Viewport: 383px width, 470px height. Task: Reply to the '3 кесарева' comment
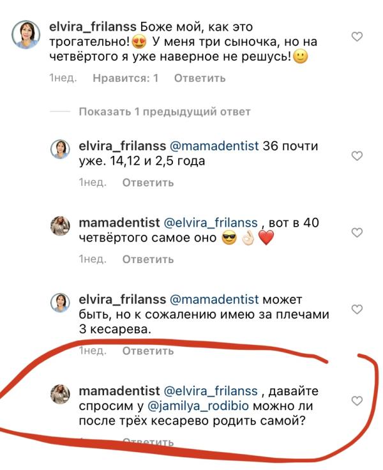point(147,351)
